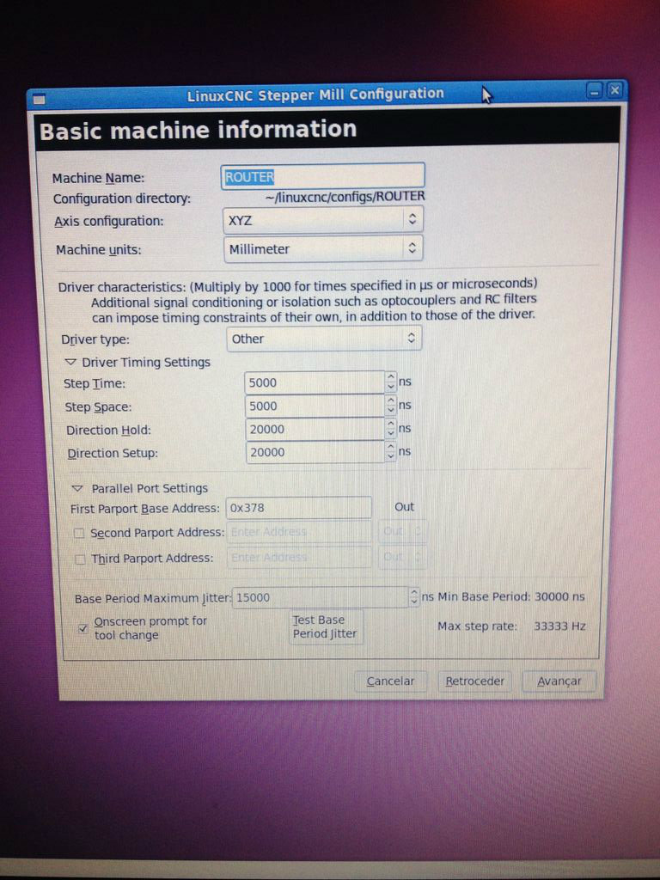660x880 pixels.
Task: Click the Min Base Period 30000 ns text
Action: (510, 596)
